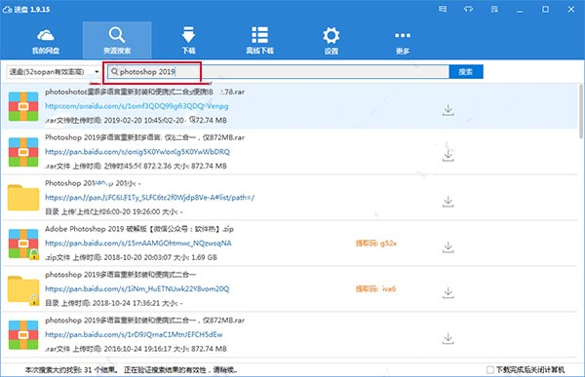Click the rar icon of first result
Screen dimensions: 585x377
tap(23, 106)
